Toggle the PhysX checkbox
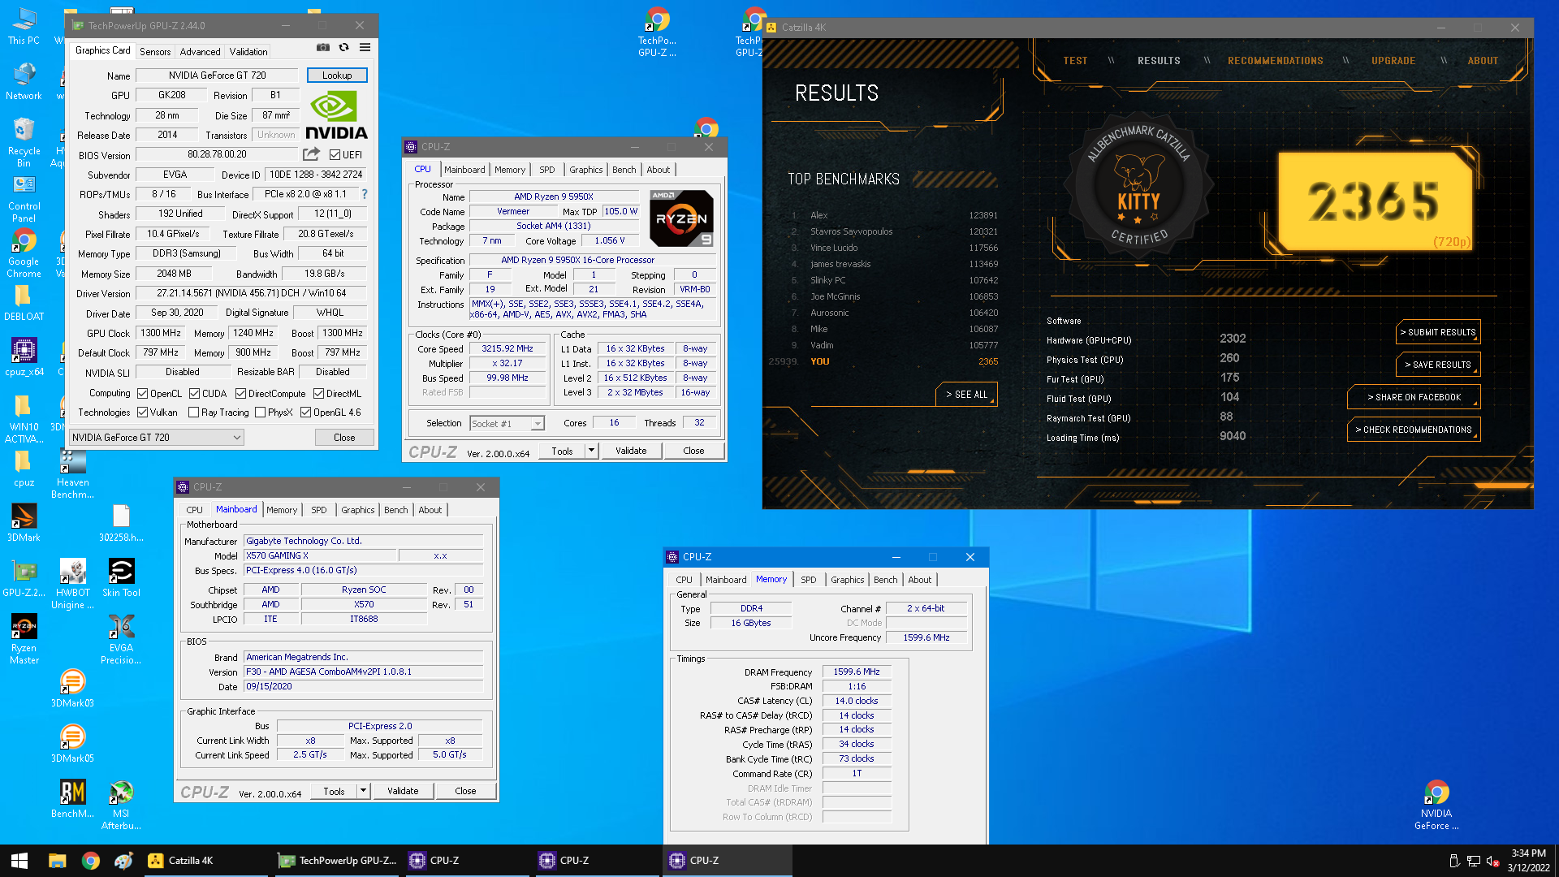Screen dimensions: 1559x877 point(260,413)
